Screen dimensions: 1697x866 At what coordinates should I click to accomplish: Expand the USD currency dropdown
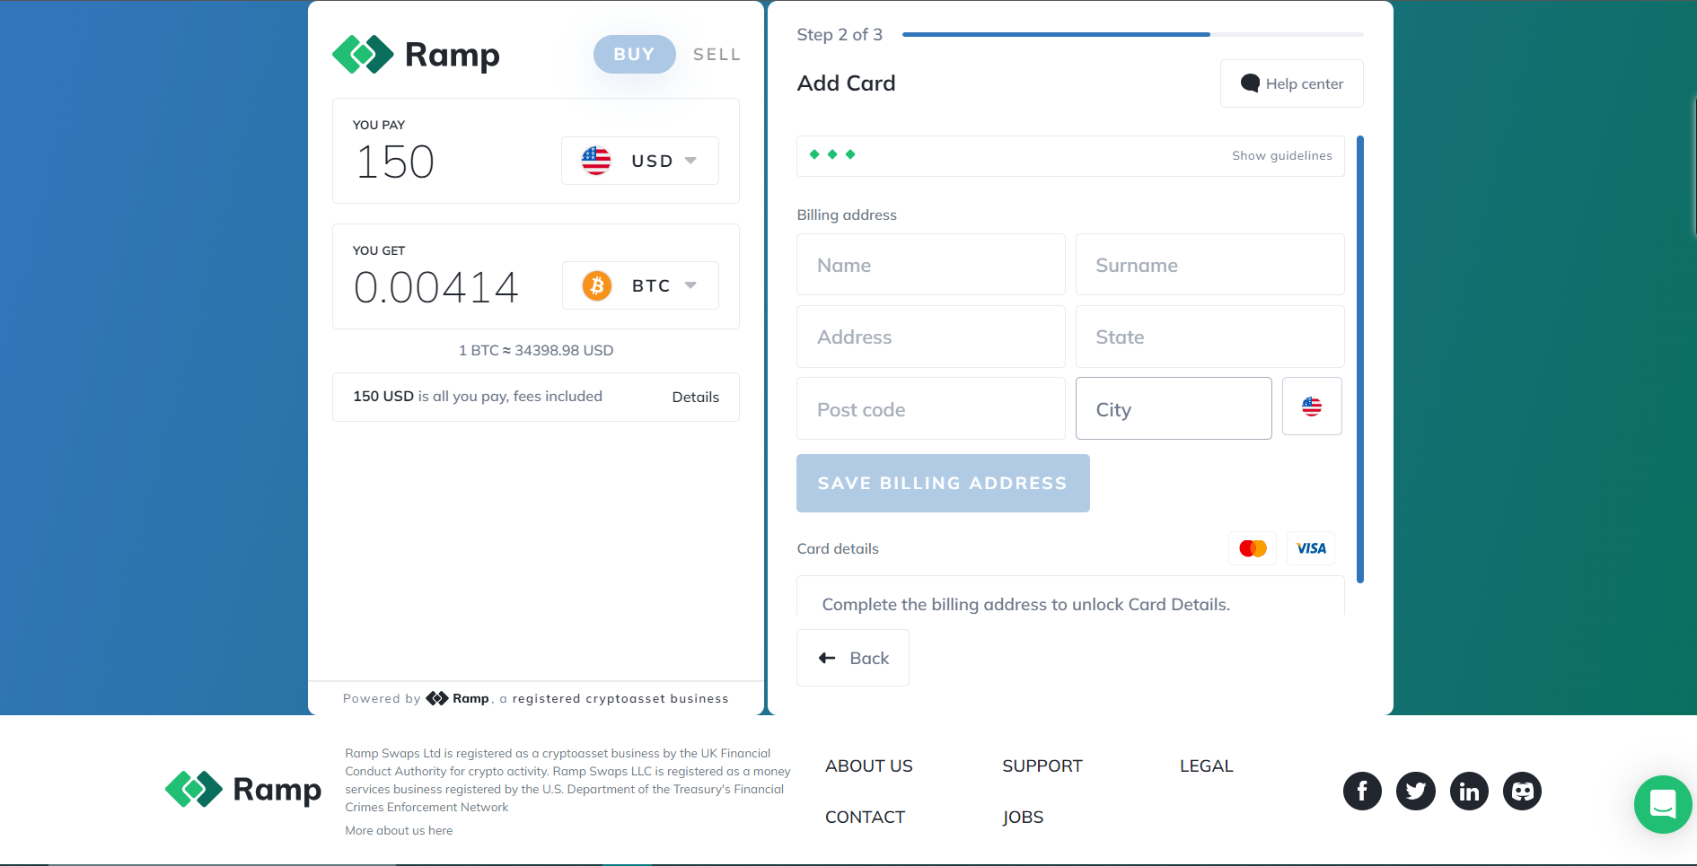[x=640, y=161]
